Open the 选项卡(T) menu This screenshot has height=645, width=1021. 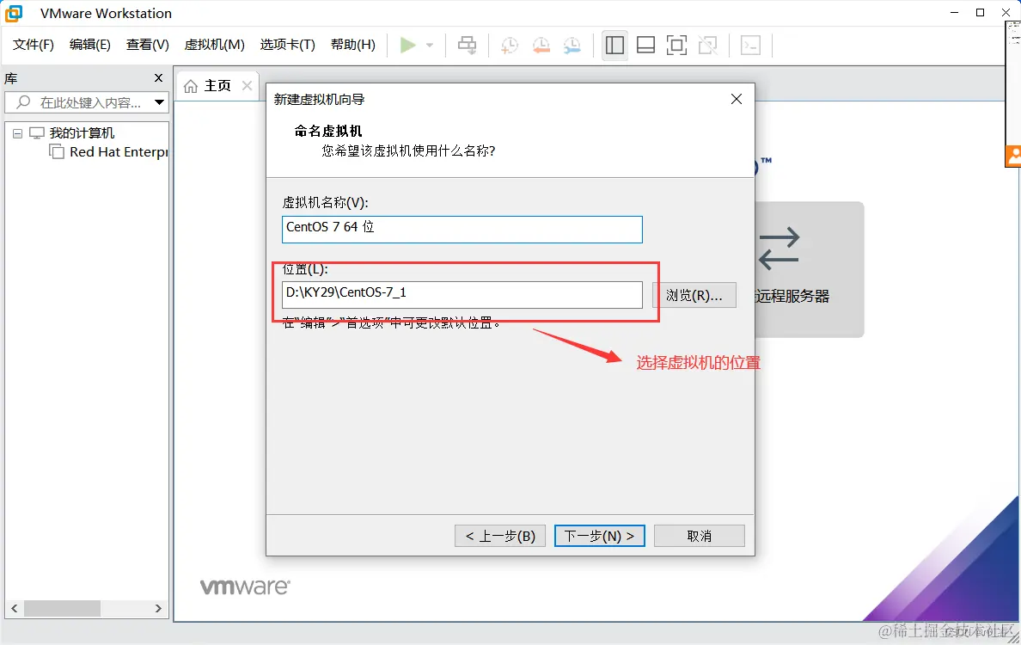point(287,45)
